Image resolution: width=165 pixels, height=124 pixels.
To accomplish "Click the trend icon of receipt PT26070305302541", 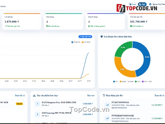I will tap(107, 105).
